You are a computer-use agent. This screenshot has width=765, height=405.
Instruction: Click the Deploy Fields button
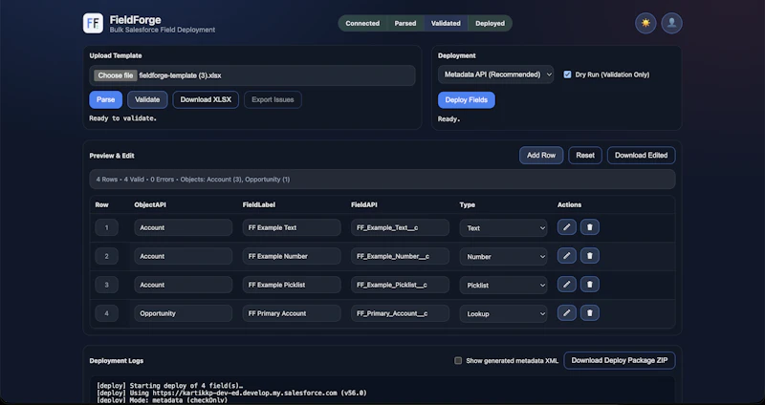[467, 100]
